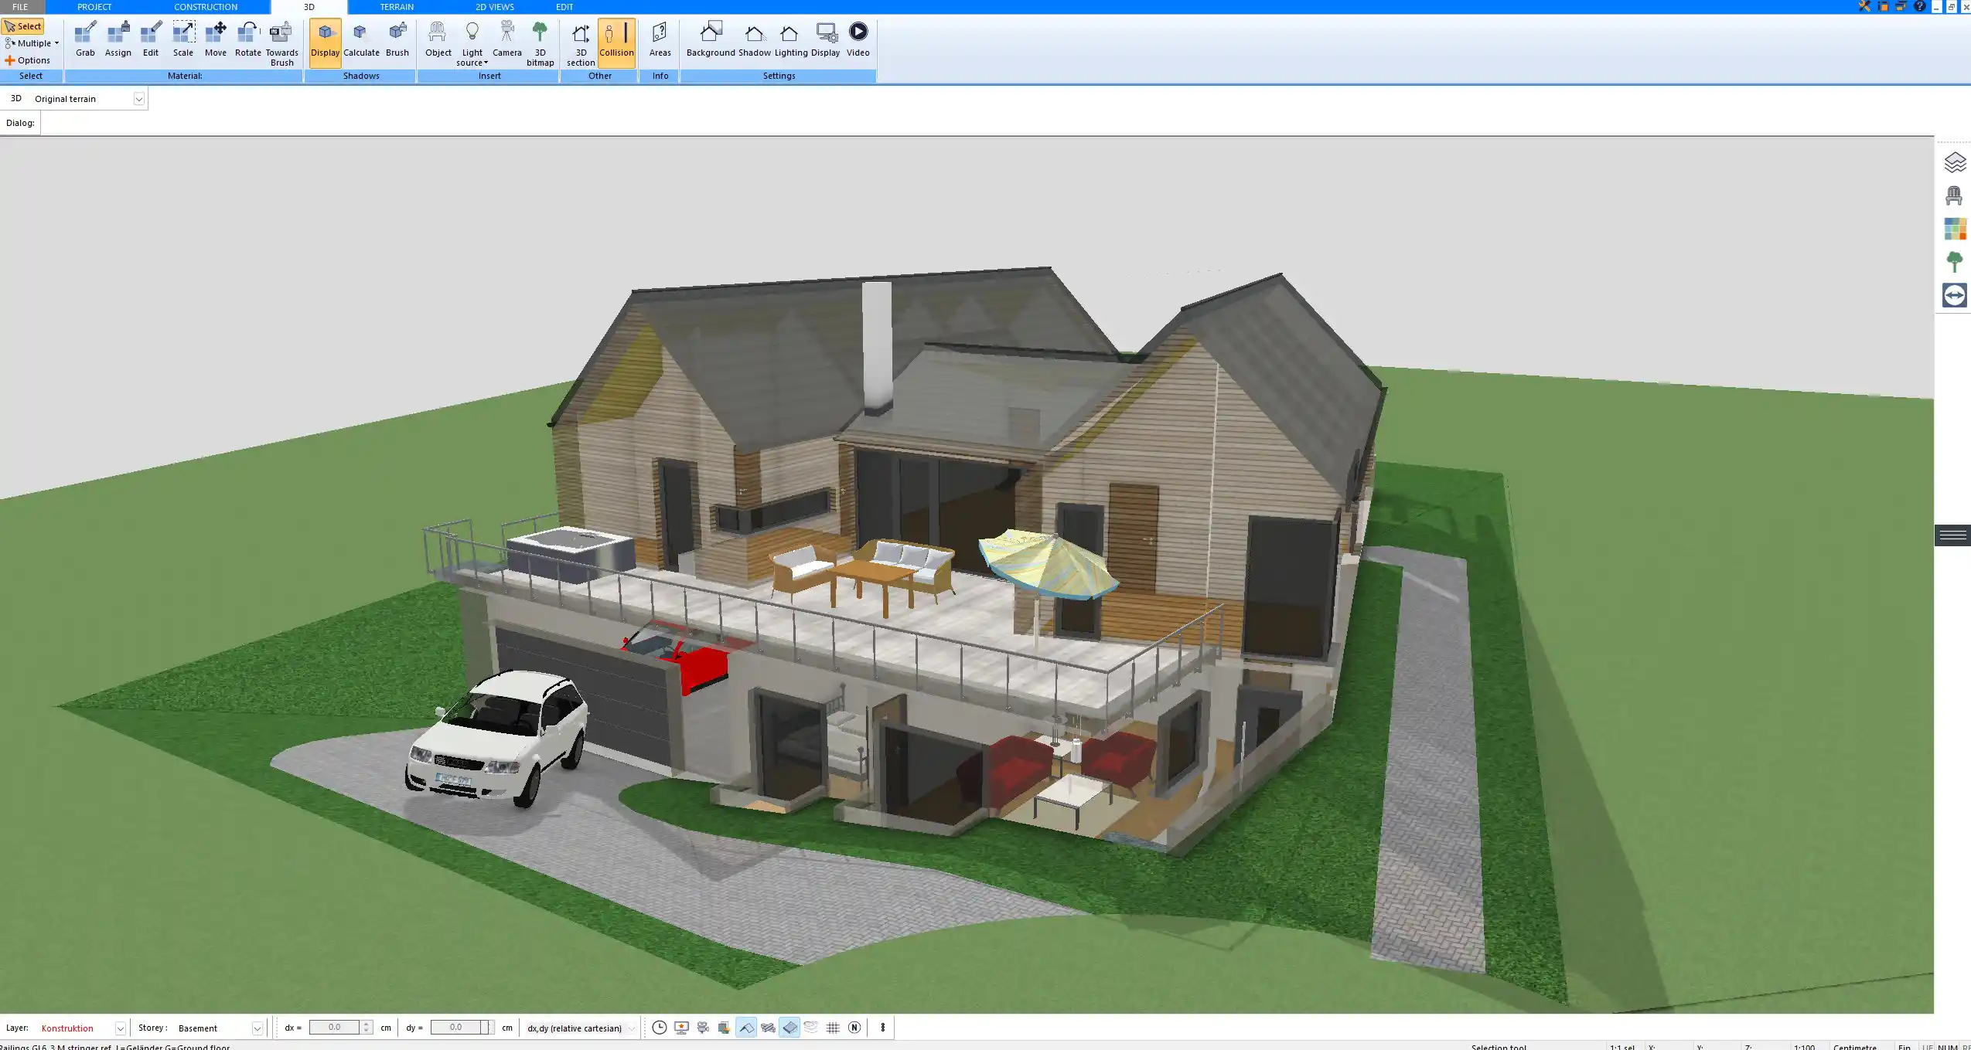
Task: Open the furniture catalog in the right sidebar
Action: pyautogui.click(x=1954, y=195)
